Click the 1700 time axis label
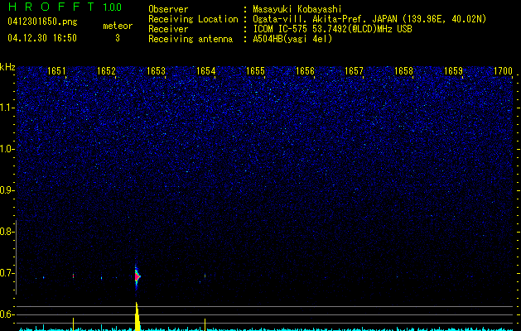This screenshot has height=331, width=521. [503, 70]
